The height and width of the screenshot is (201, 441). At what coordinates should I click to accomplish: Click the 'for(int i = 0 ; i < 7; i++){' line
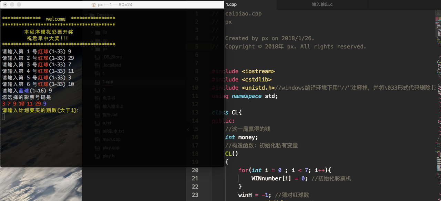pos(285,170)
